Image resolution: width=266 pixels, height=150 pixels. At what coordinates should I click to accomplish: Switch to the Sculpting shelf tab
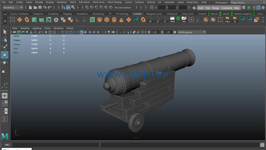click(53, 14)
